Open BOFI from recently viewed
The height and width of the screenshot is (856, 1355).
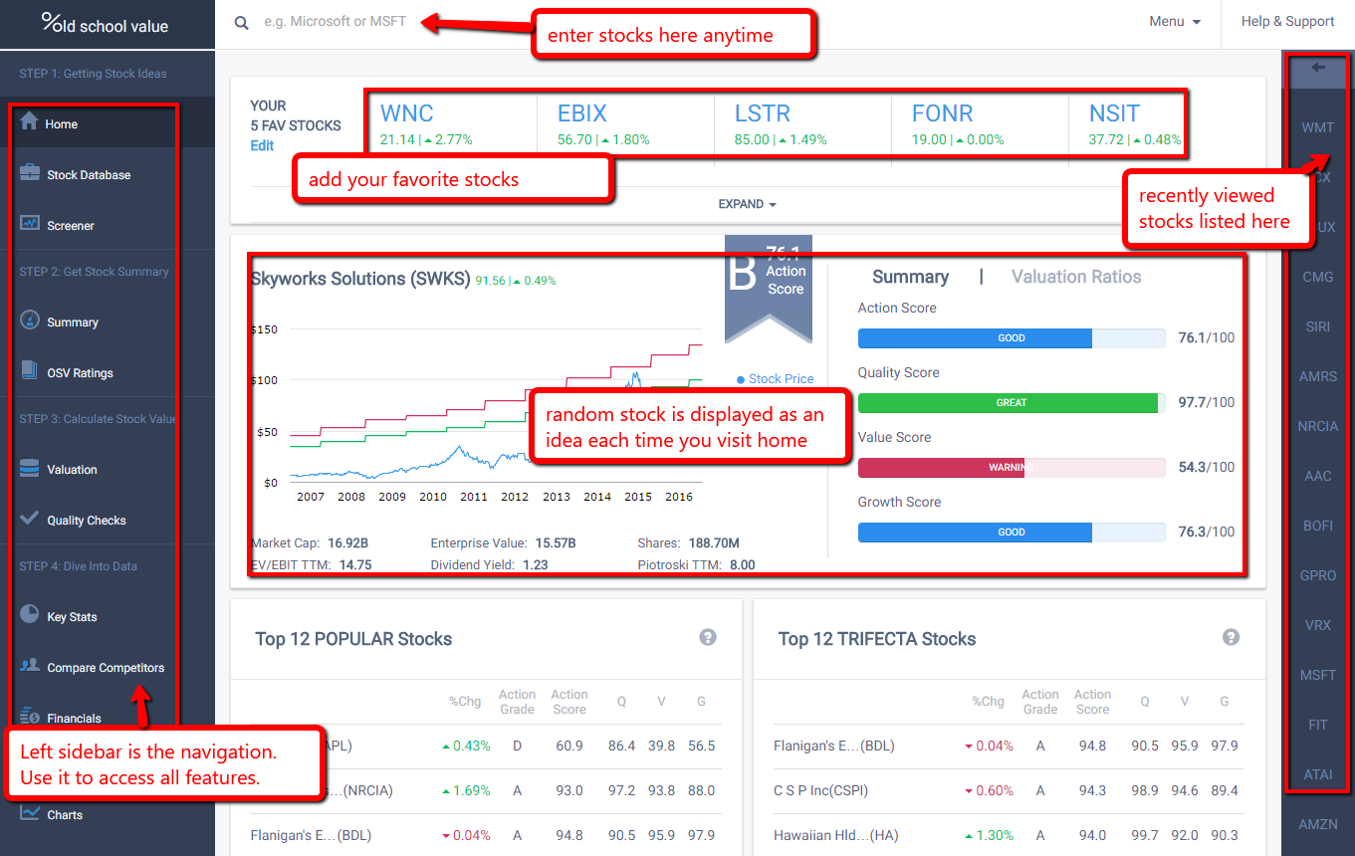tap(1318, 526)
